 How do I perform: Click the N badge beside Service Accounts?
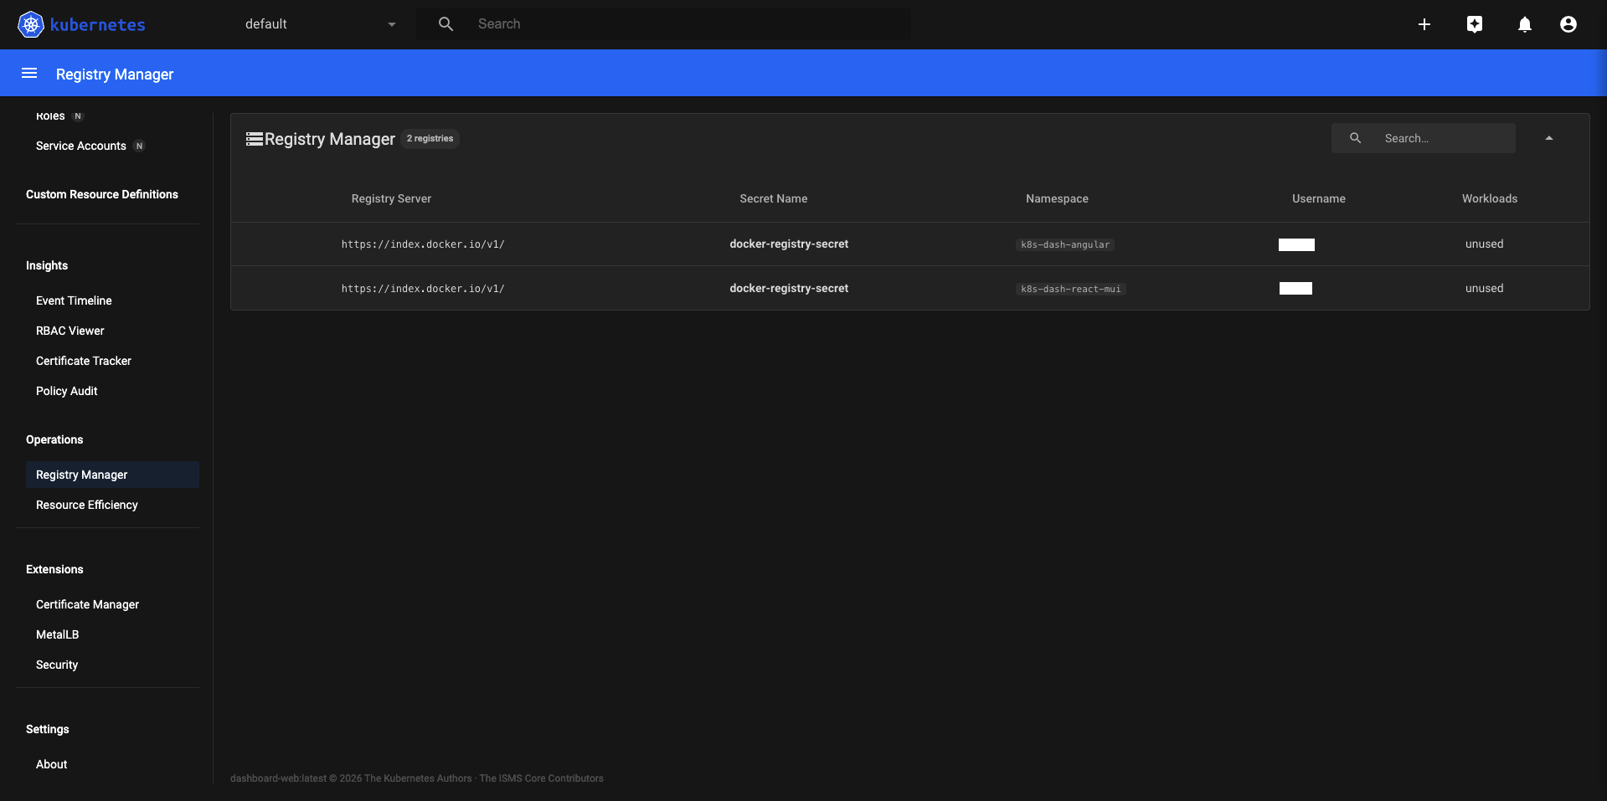click(x=139, y=146)
